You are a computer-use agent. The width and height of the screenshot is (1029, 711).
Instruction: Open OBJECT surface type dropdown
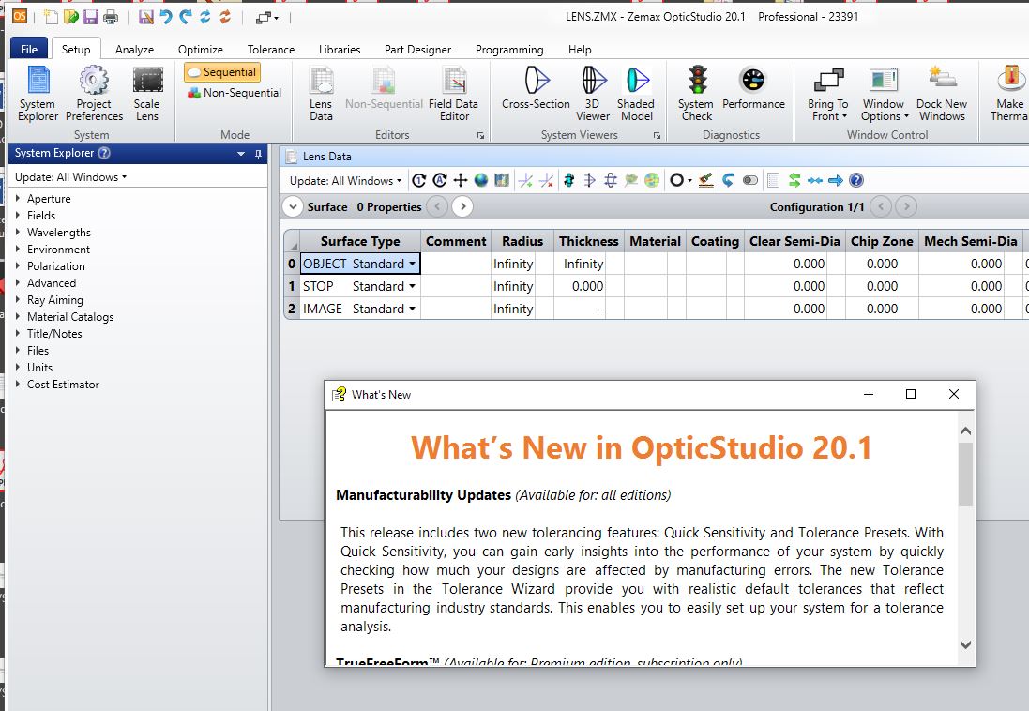412,264
